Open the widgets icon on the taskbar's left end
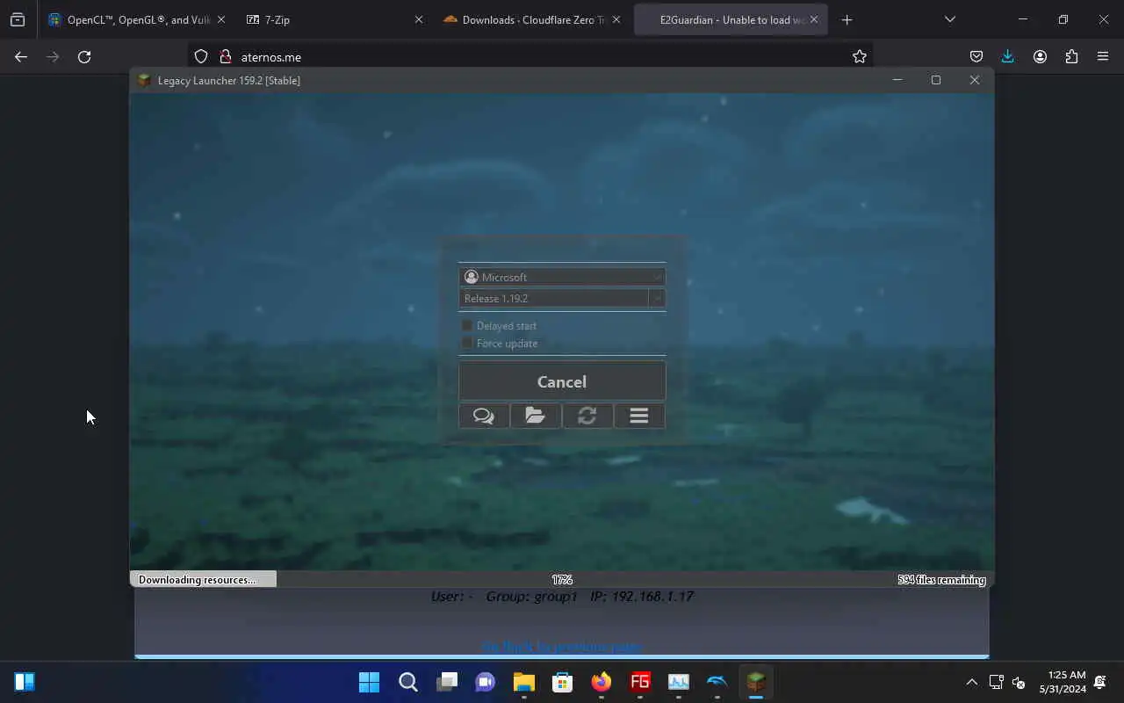This screenshot has height=703, width=1124. [25, 682]
